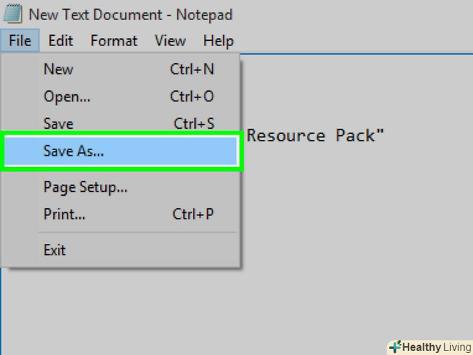473x355 pixels.
Task: Select the Open... menu entry
Action: tap(67, 96)
